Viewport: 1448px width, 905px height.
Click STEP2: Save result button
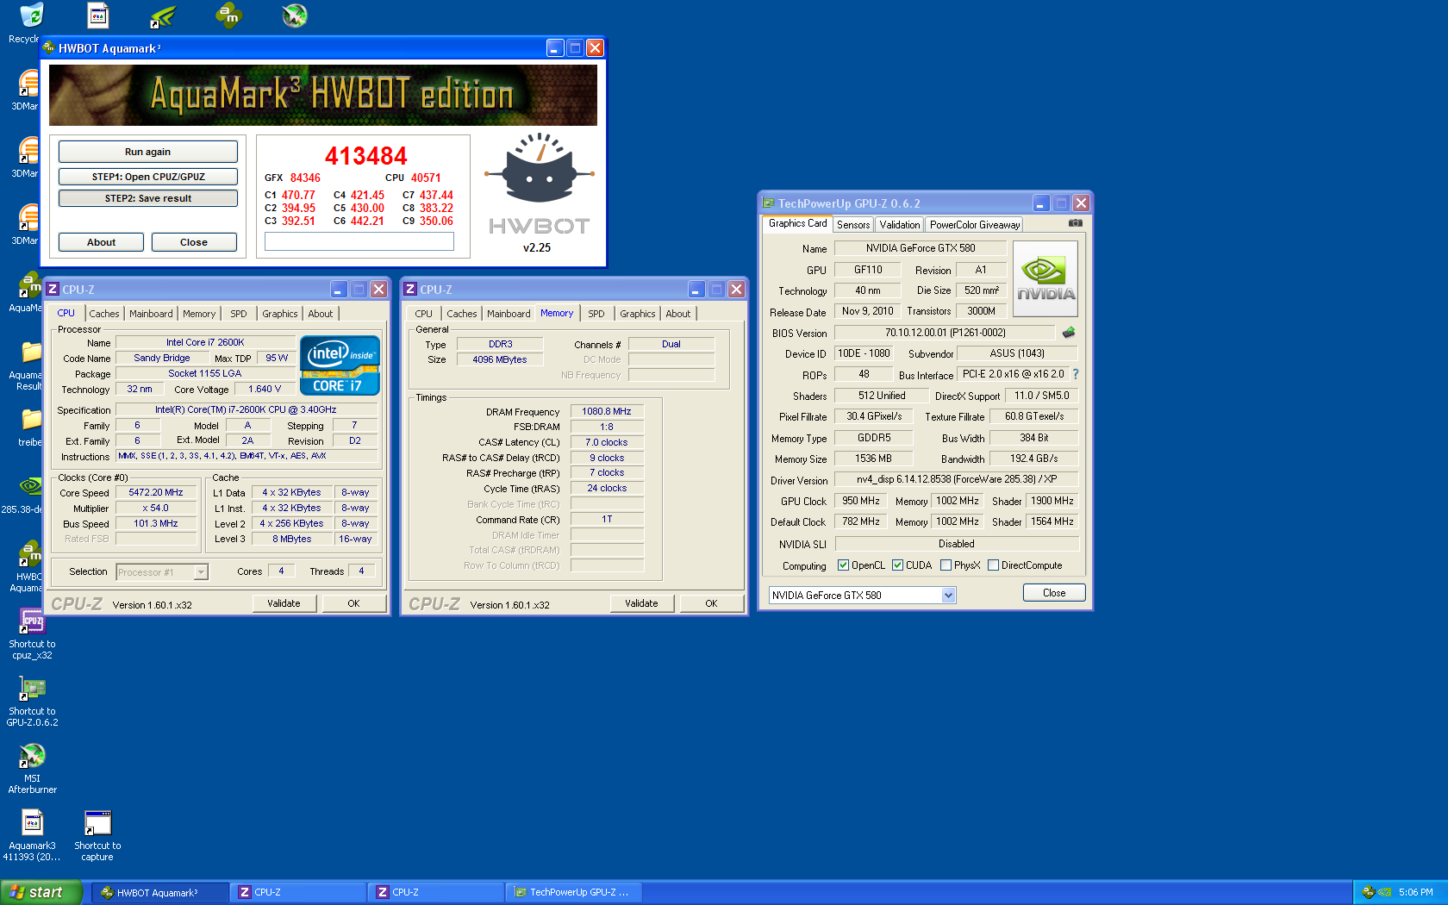(148, 198)
